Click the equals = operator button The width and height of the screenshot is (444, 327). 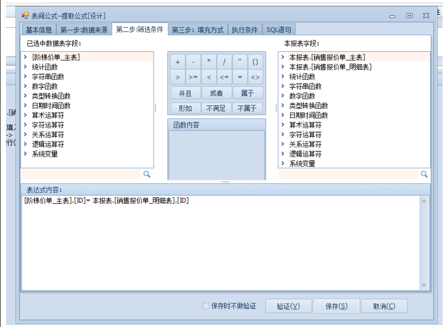(239, 77)
